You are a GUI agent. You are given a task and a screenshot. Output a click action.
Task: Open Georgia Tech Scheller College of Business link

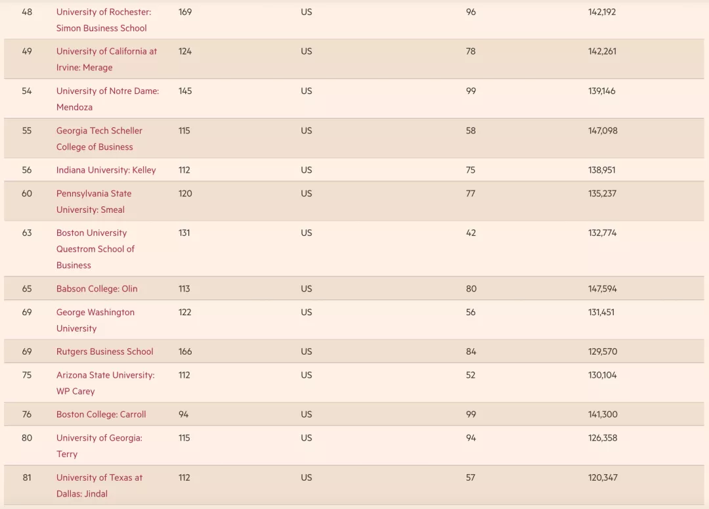[99, 139]
